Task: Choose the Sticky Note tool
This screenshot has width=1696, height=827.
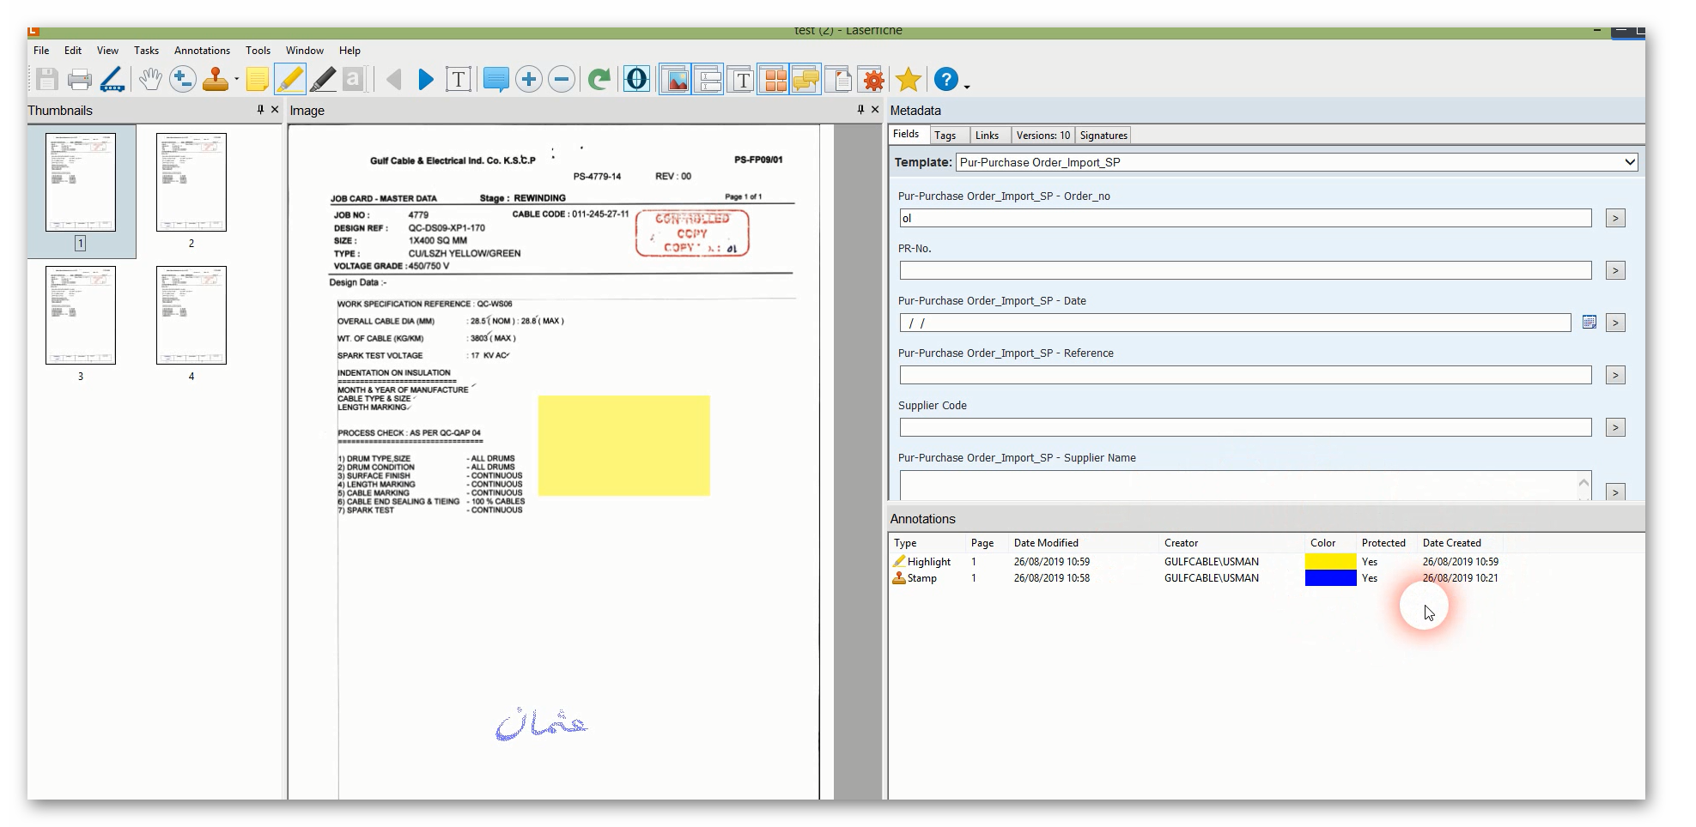Action: (257, 80)
